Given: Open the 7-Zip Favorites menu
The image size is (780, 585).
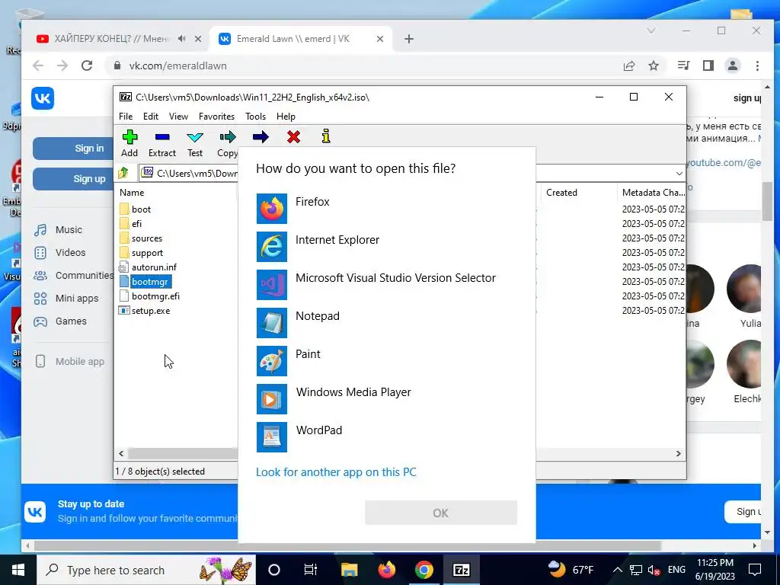Looking at the screenshot, I should pos(217,117).
